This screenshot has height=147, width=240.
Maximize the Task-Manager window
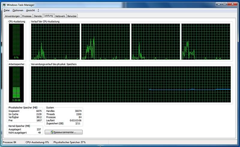(224, 4)
